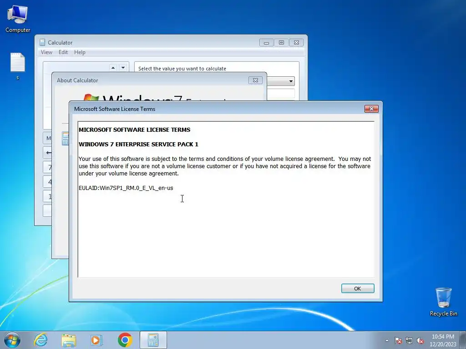Launch Internet Explorer from the taskbar
The height and width of the screenshot is (349, 466).
[41, 340]
